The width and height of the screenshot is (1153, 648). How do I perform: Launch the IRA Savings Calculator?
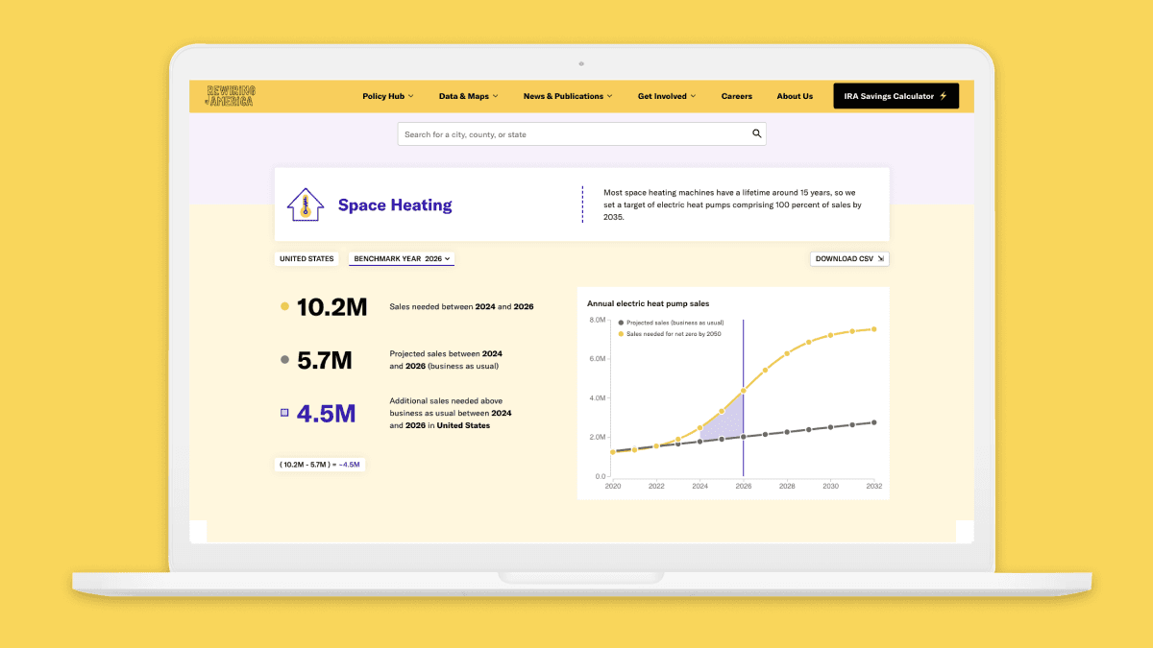click(x=895, y=96)
